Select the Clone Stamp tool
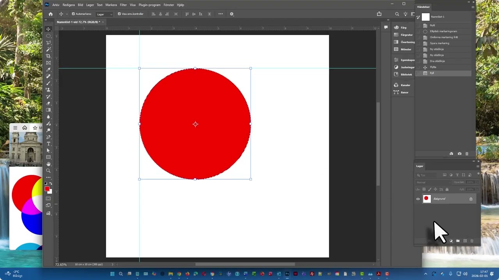The width and height of the screenshot is (499, 280). 48,90
